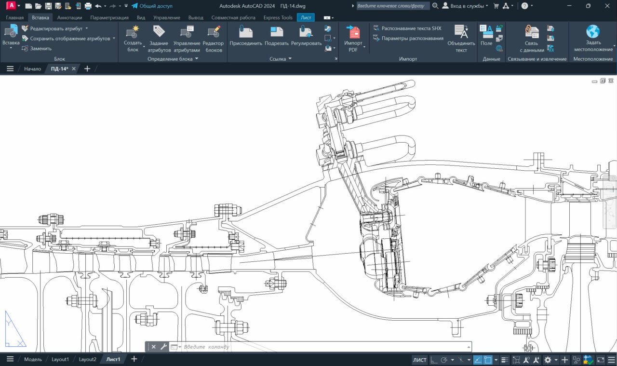The width and height of the screenshot is (617, 366).
Task: Expand the Импорт PDF dropdown
Action: click(x=364, y=47)
